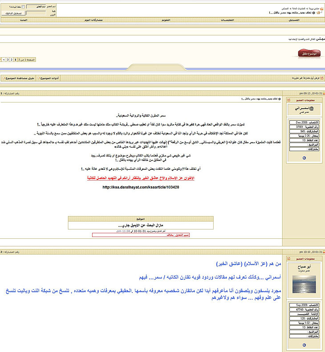Screen dimensions: 325x352
Task: Click post status icon beside 10:10 pm timestamp
Action: click(x=324, y=252)
